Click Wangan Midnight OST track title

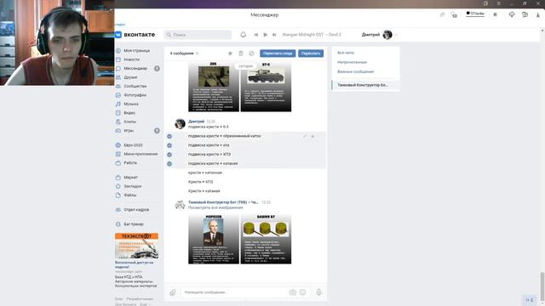click(x=312, y=35)
